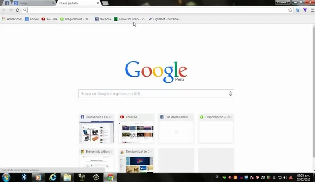Switch to the Google tab

point(33,3)
